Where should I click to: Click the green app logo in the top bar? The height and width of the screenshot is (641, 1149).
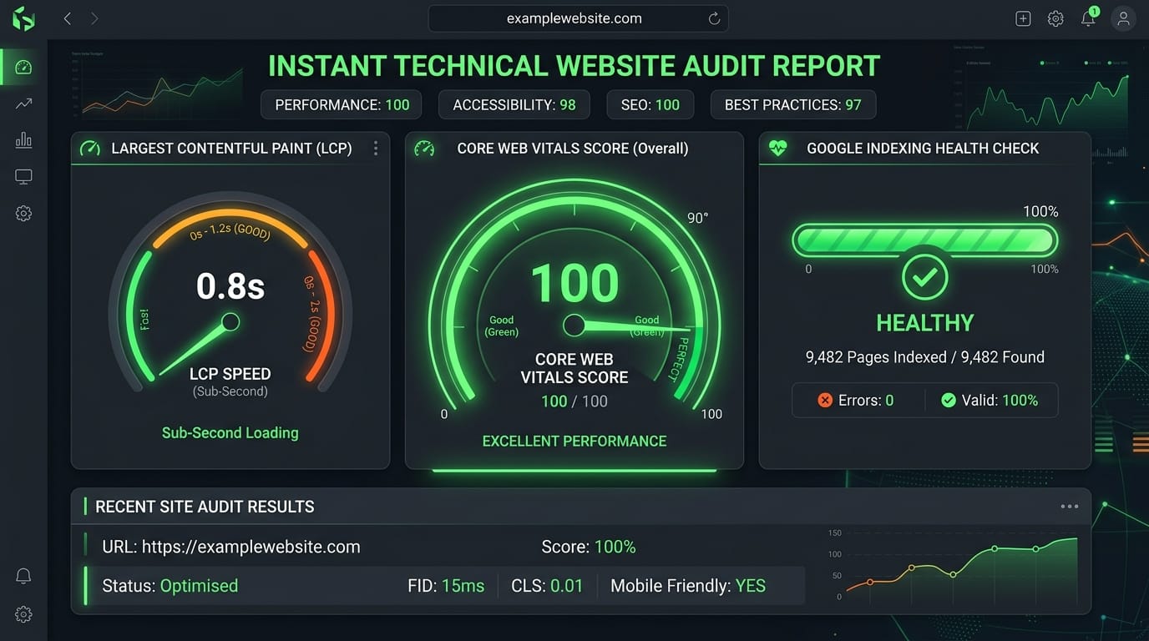coord(23,18)
